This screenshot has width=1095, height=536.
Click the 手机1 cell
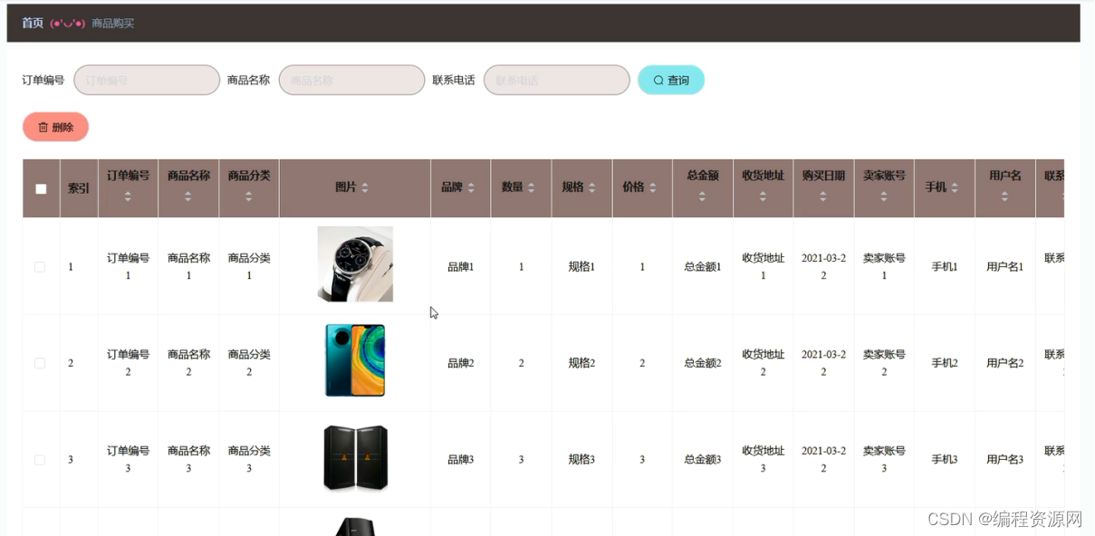(x=945, y=267)
